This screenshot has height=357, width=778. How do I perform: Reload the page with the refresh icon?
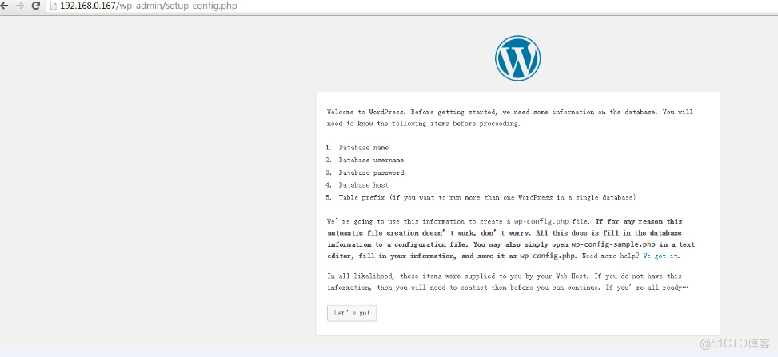pos(36,6)
